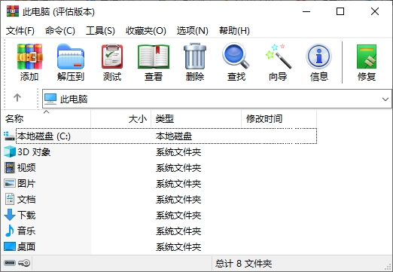Show the 信息 (Info) icon
393x272 pixels.
(x=318, y=57)
